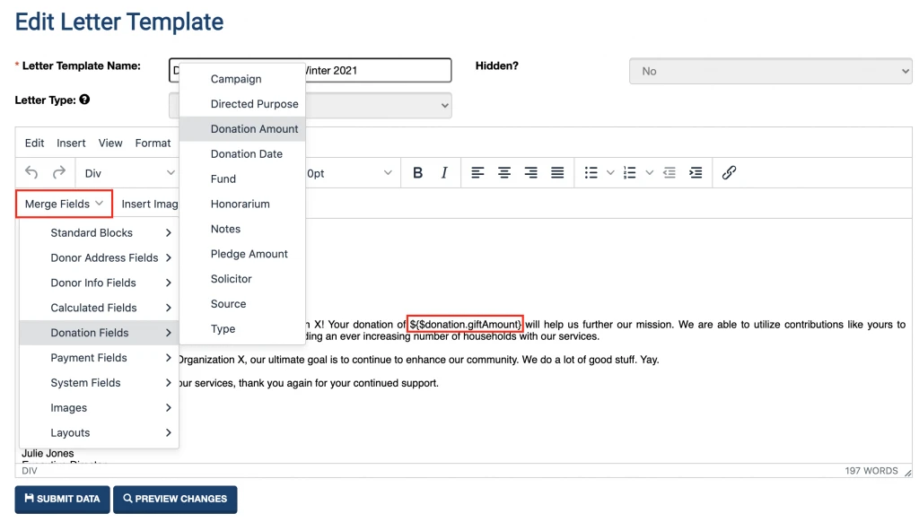Open the Format menu in the editor

tap(153, 143)
